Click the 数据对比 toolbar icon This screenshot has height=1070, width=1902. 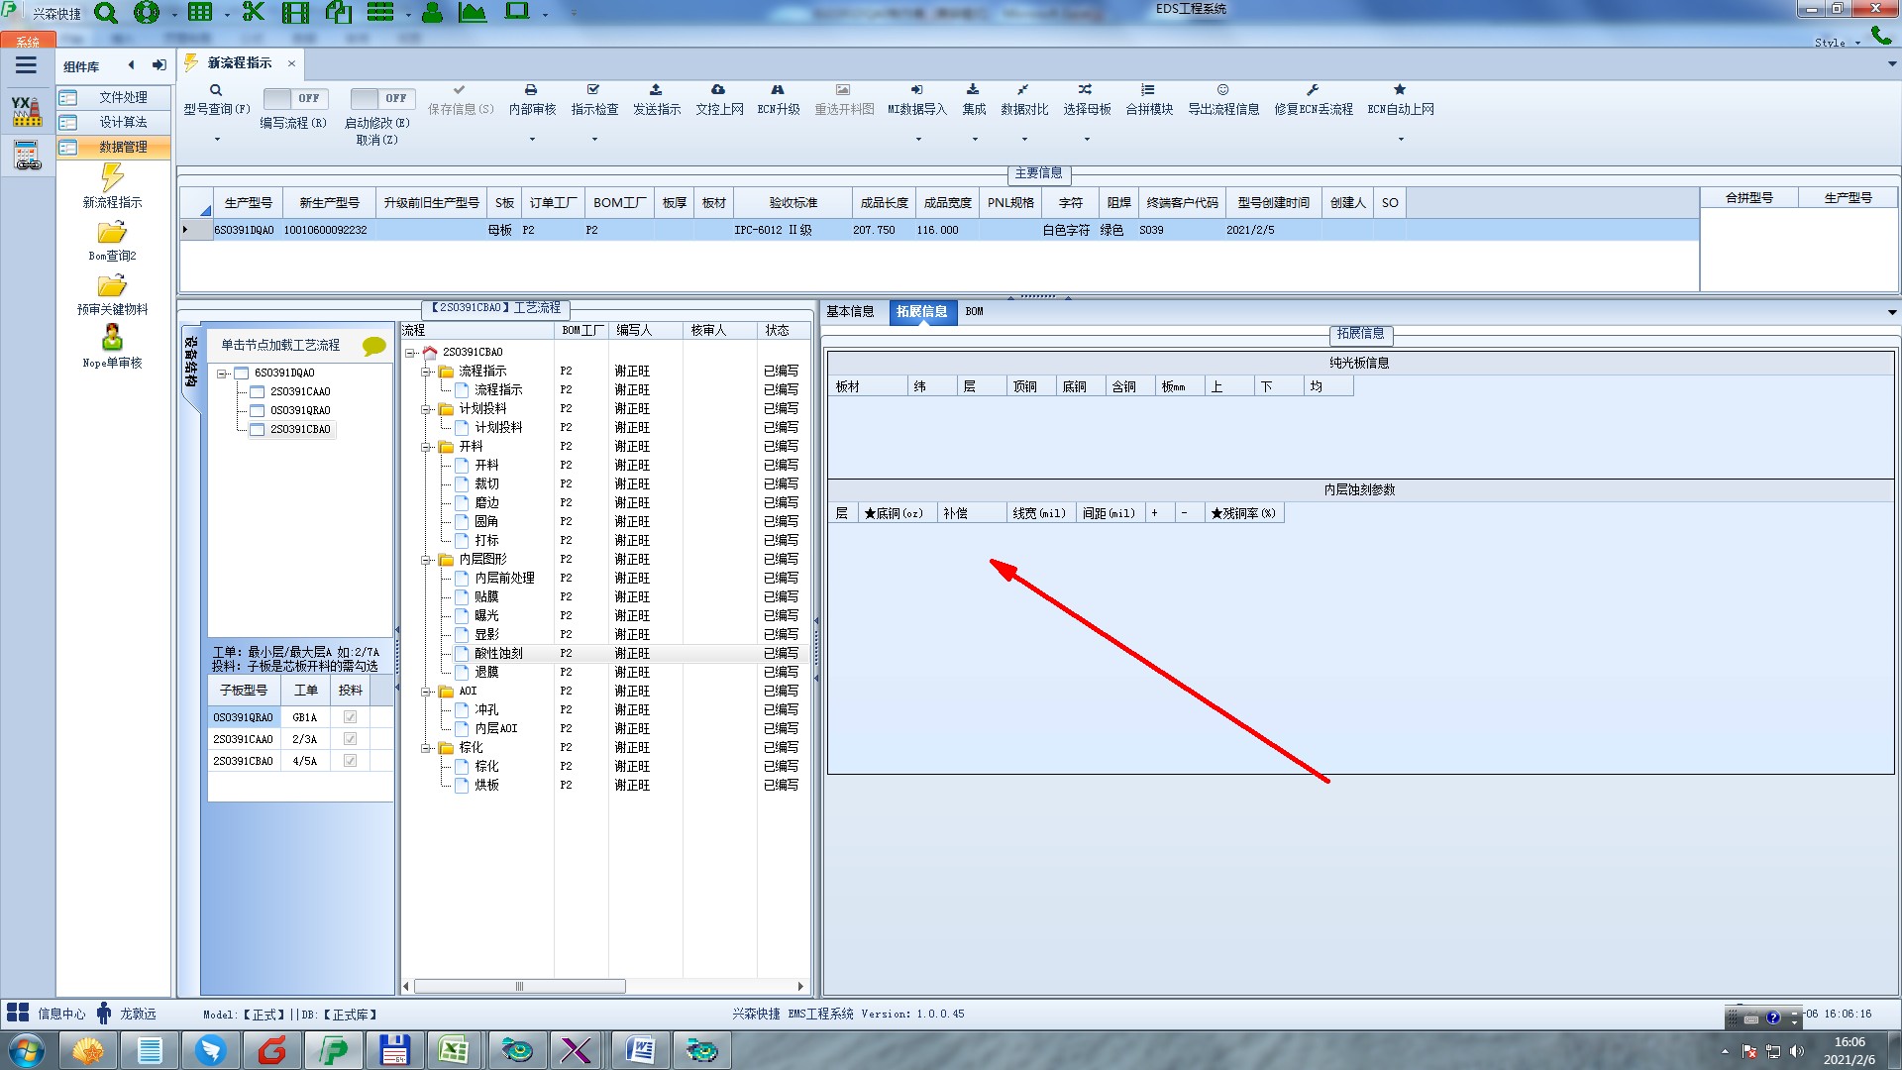tap(1023, 90)
